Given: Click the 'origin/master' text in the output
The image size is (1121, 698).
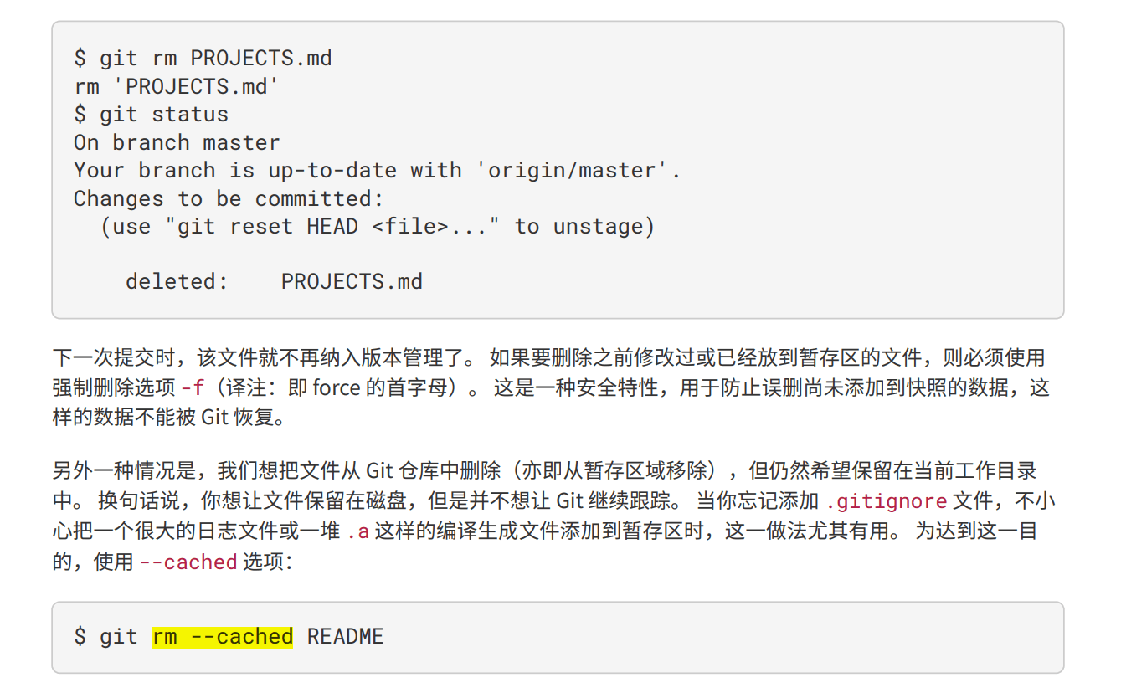Looking at the screenshot, I should (578, 171).
